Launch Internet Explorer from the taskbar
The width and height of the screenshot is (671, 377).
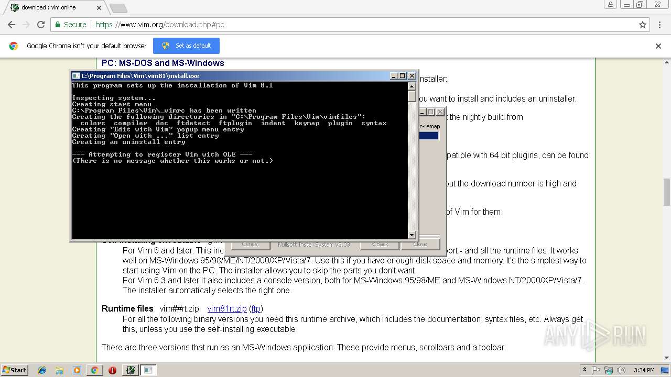42,370
